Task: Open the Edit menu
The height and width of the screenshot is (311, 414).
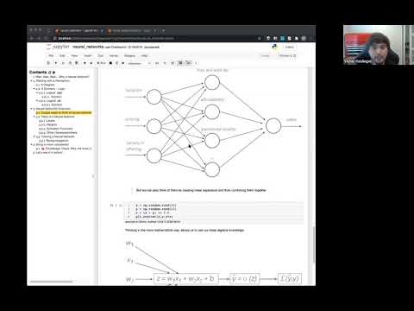Action: 62,55
